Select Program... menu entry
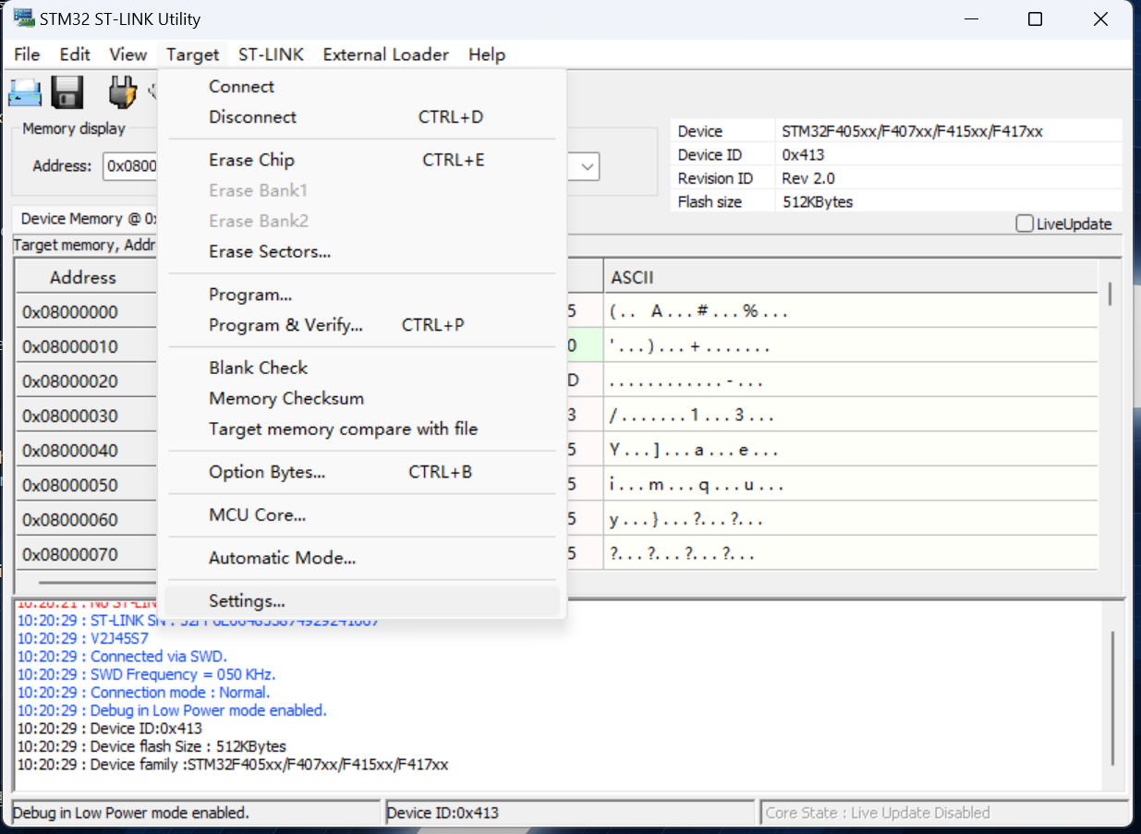Viewport: 1141px width, 834px height. click(362, 295)
